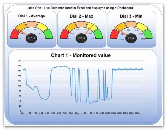Select the 'Chart 1 - Monitored value' title
Image resolution: width=167 pixels, height=130 pixels.
[81, 55]
